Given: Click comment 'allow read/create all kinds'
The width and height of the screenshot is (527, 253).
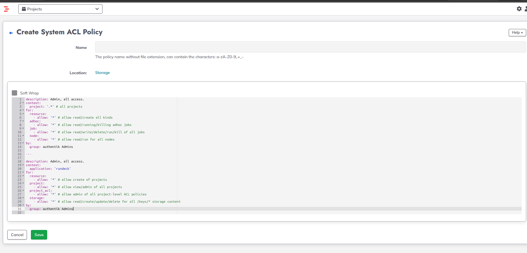Looking at the screenshot, I should pyautogui.click(x=87, y=118).
